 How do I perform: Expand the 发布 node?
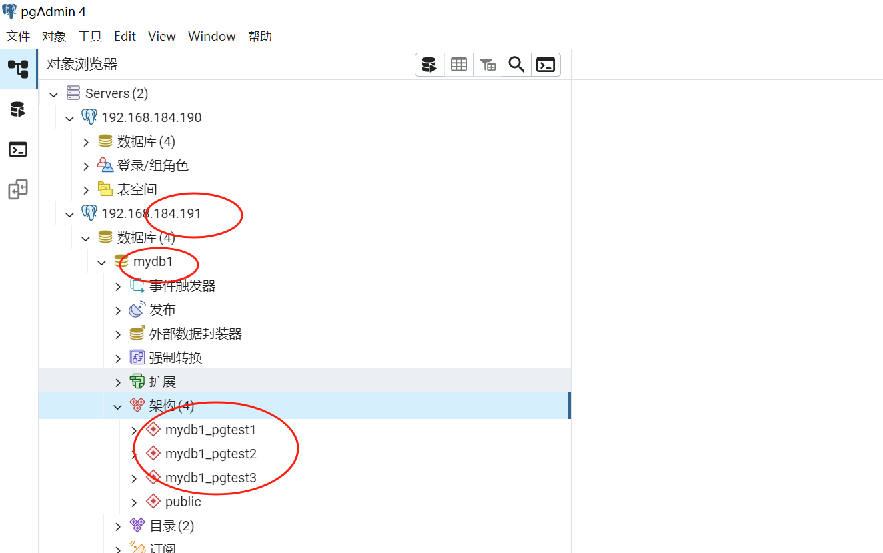click(x=118, y=310)
